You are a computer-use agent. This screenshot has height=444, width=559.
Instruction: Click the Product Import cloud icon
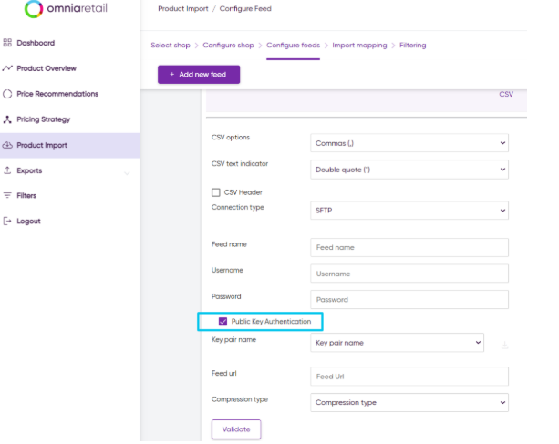tap(7, 145)
